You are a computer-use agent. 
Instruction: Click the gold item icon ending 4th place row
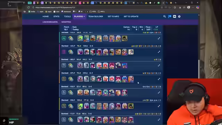point(125,39)
